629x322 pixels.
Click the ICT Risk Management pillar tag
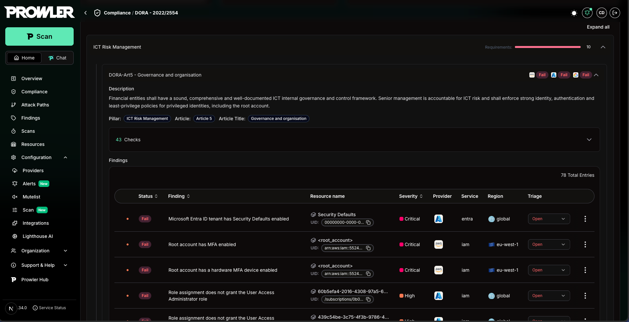(147, 119)
